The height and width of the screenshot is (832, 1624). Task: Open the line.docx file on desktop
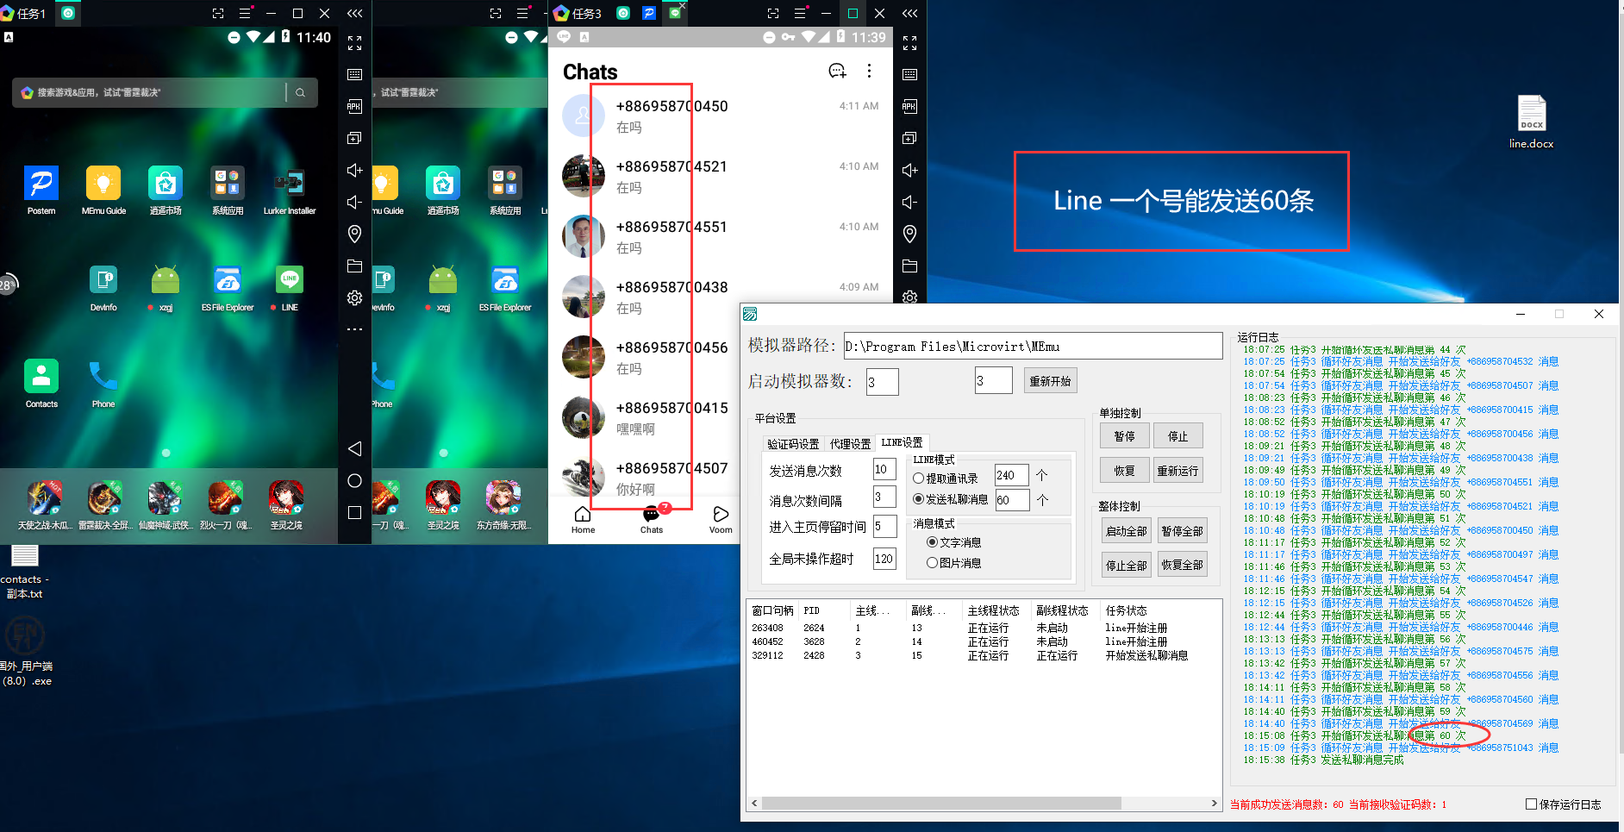pyautogui.click(x=1531, y=122)
